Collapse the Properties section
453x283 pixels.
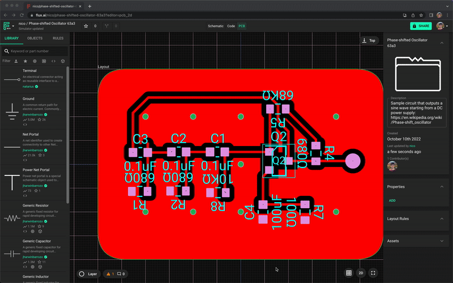coord(442,186)
